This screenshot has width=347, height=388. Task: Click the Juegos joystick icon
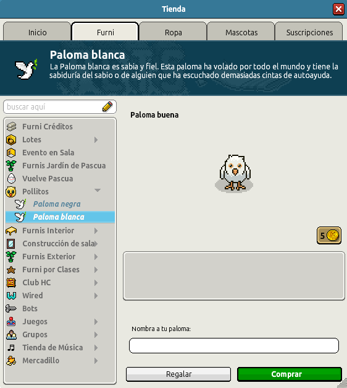tap(11, 321)
